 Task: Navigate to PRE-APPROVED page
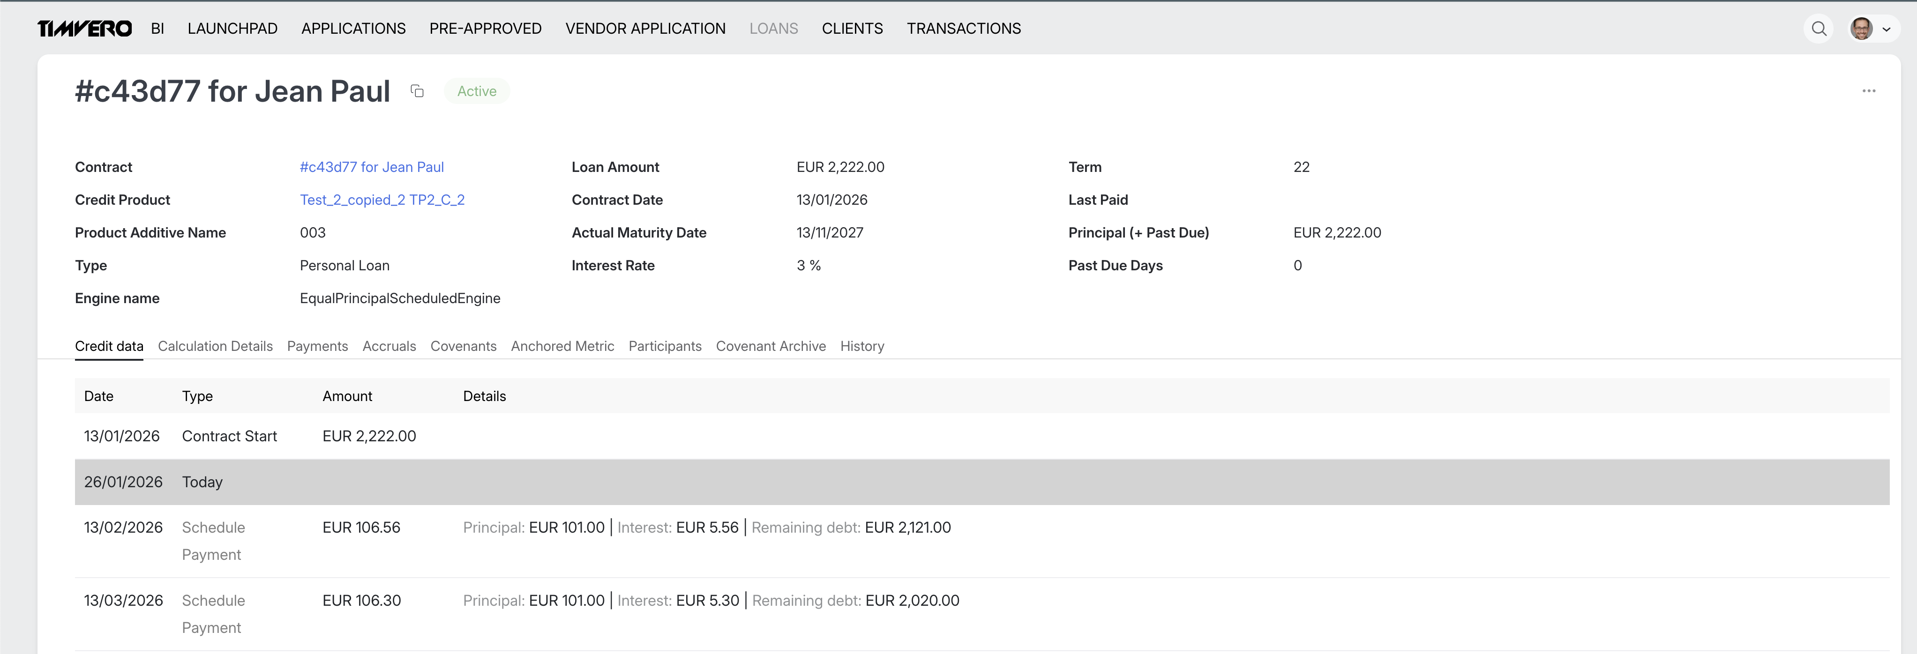coord(485,28)
